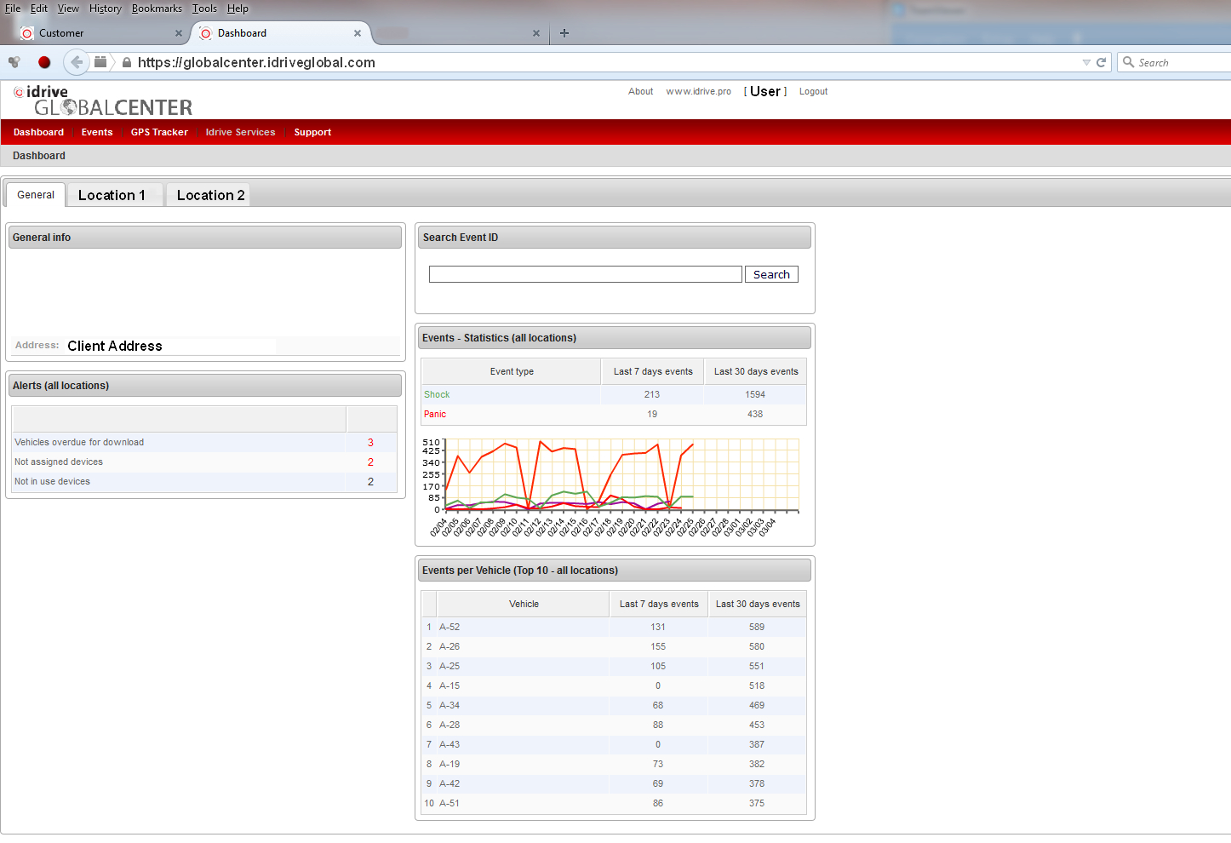Select vehicle A-52 in the Events per Vehicle table
This screenshot has height=843, width=1231.
point(449,627)
